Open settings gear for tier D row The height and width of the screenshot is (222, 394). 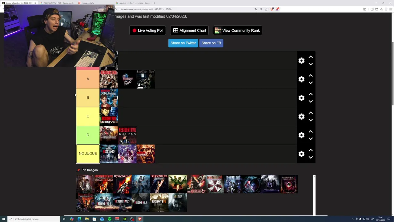pyautogui.click(x=301, y=135)
